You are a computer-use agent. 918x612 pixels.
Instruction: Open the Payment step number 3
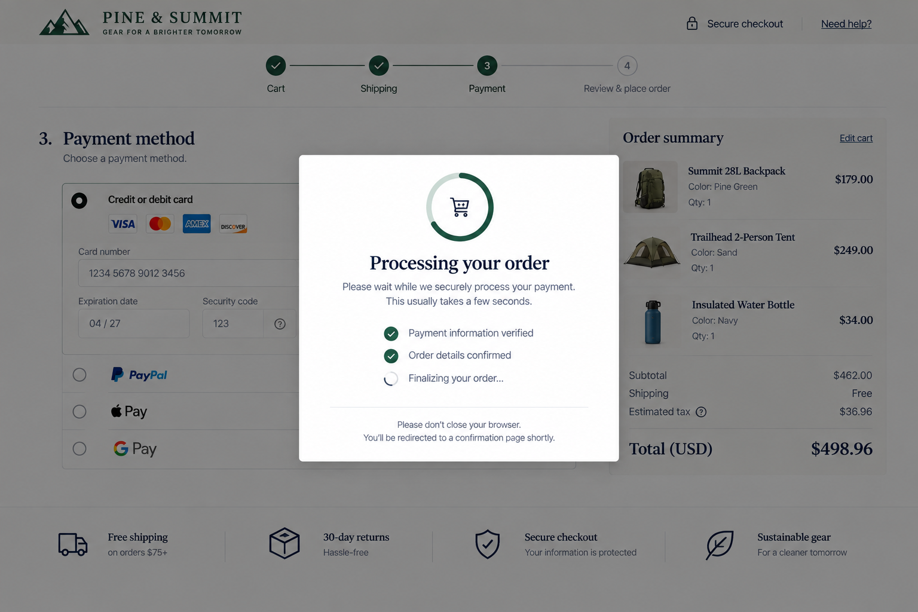[x=487, y=66]
